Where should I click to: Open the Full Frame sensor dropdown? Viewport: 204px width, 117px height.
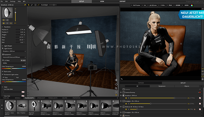point(136,5)
